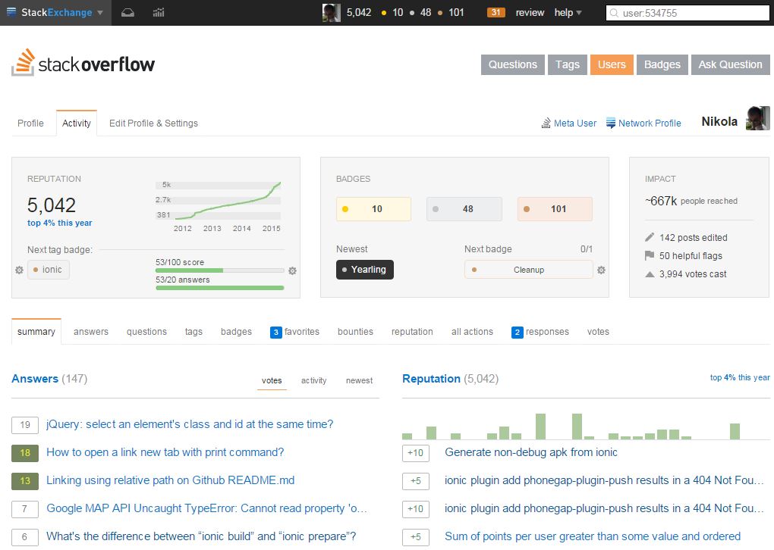Click gear icon left of ionic tag
The image size is (774, 550).
[x=19, y=270]
